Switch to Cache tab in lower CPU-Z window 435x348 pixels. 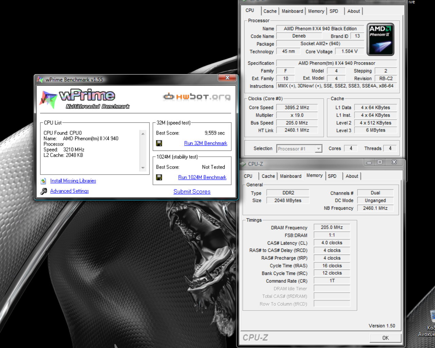(268, 176)
